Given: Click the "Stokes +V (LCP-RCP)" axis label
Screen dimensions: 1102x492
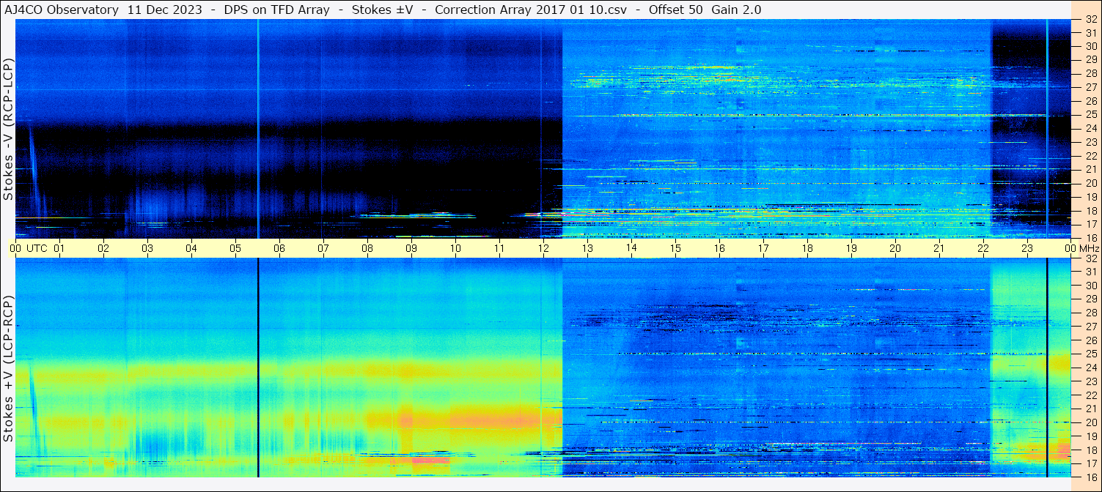Looking at the screenshot, I should pos(8,368).
